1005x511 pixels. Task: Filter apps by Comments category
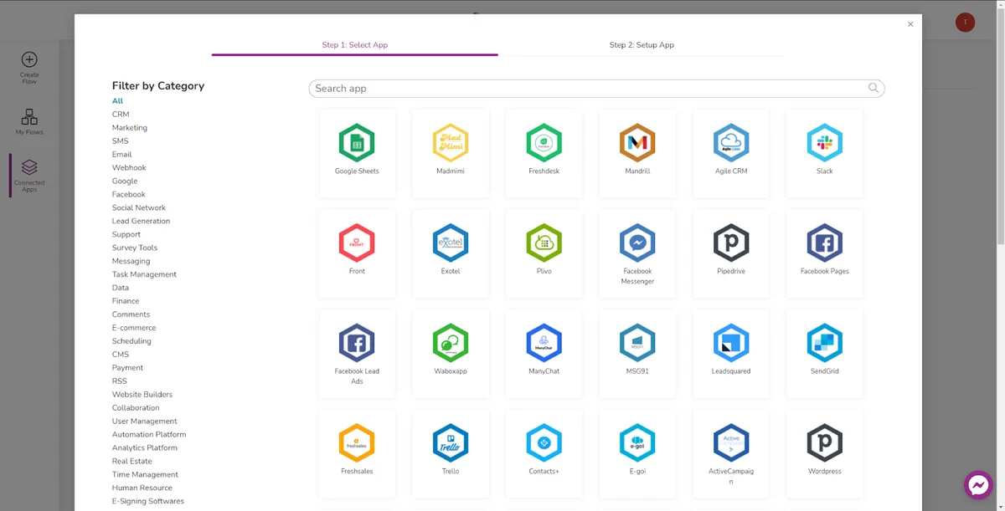pyautogui.click(x=131, y=314)
